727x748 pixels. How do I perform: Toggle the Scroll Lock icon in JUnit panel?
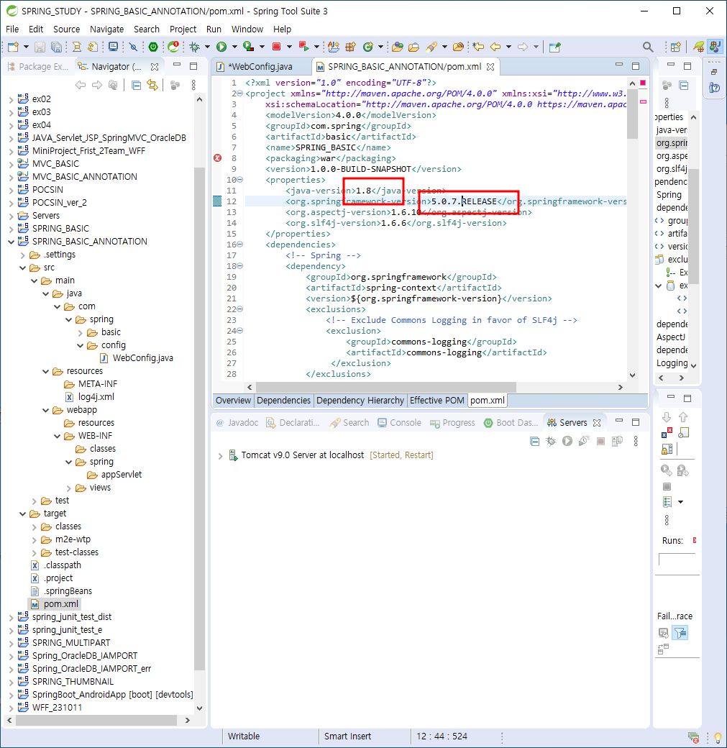click(667, 449)
